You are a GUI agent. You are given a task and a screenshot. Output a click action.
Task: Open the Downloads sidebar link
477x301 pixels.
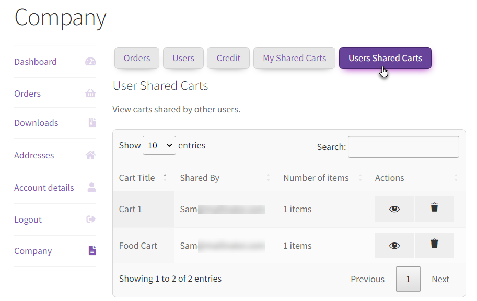[36, 123]
